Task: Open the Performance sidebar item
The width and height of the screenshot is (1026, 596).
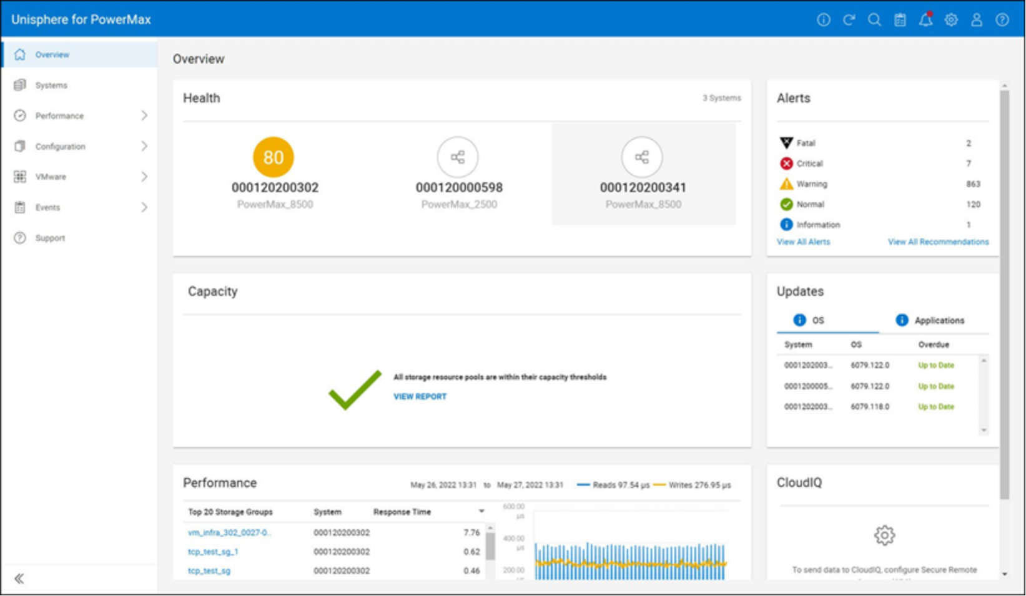Action: point(79,115)
